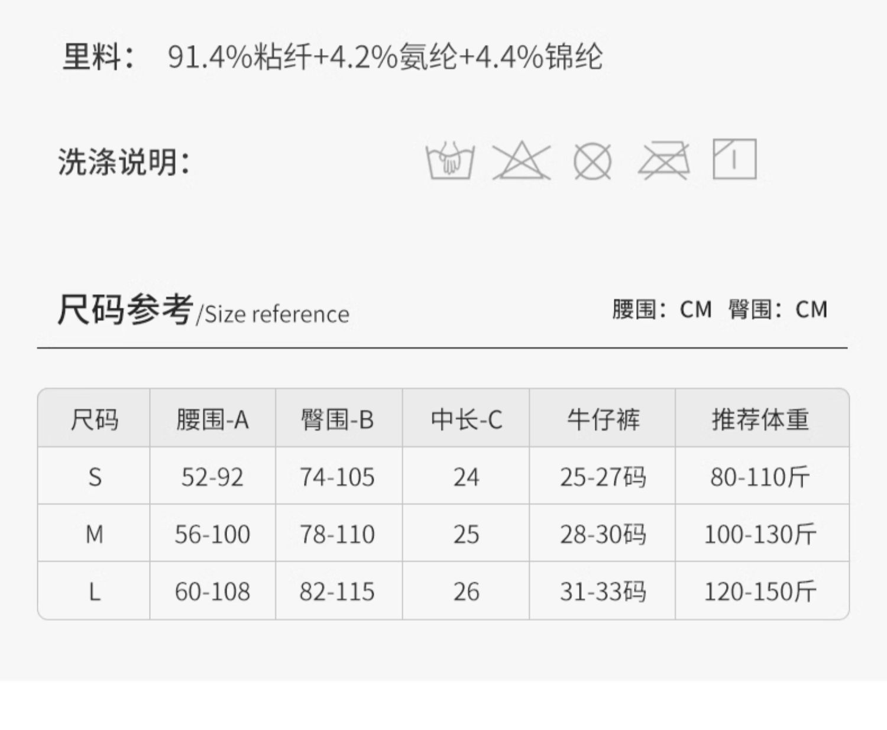Click the 腰围: CM unit label
Image resolution: width=887 pixels, height=730 pixels.
[x=662, y=309]
